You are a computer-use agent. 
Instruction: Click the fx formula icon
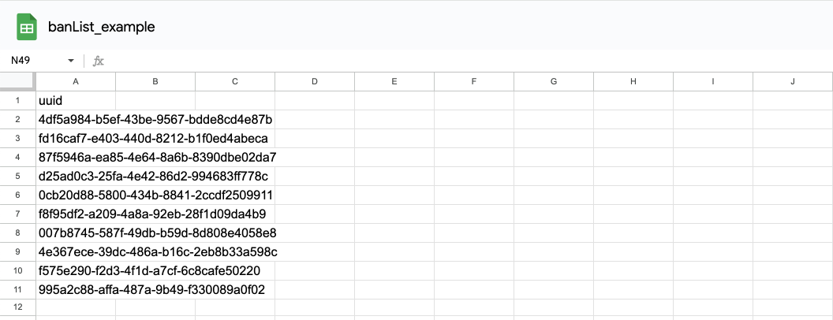click(x=99, y=61)
